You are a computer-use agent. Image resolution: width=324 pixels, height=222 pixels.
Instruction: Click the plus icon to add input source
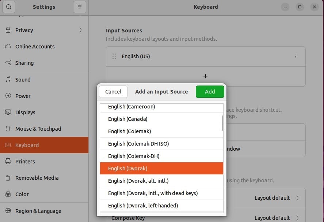(205, 76)
